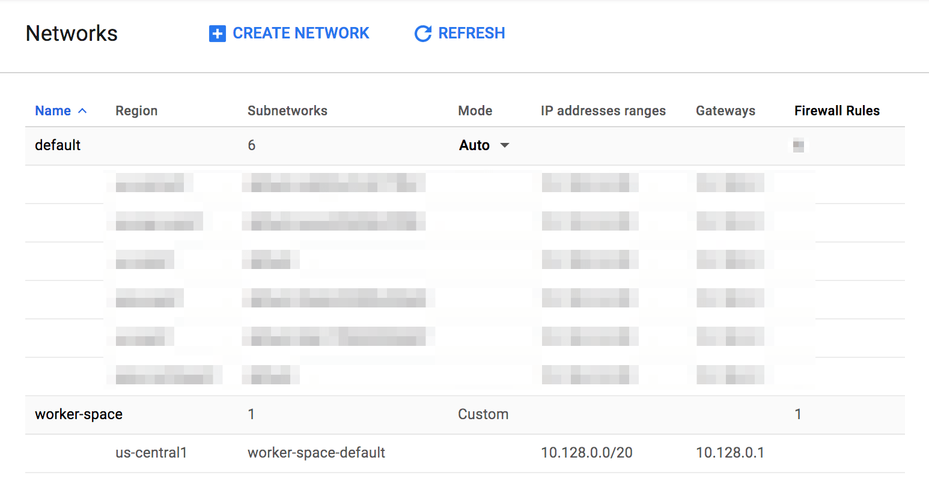Open the default network link
Screen dimensions: 929x490
coord(58,145)
